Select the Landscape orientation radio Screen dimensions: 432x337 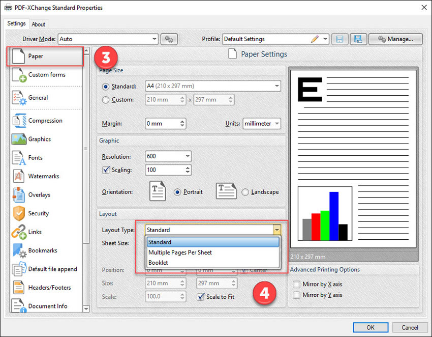coord(245,192)
